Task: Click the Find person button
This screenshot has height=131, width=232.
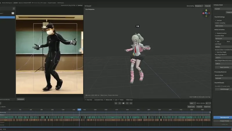Action: pyautogui.click(x=21, y=99)
